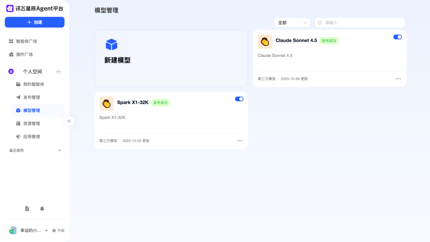Click the 创建 button
Viewport: 430px width, 242px height.
click(x=35, y=22)
